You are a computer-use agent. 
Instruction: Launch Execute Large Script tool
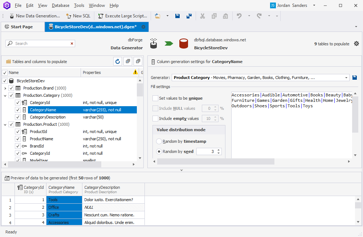click(123, 16)
